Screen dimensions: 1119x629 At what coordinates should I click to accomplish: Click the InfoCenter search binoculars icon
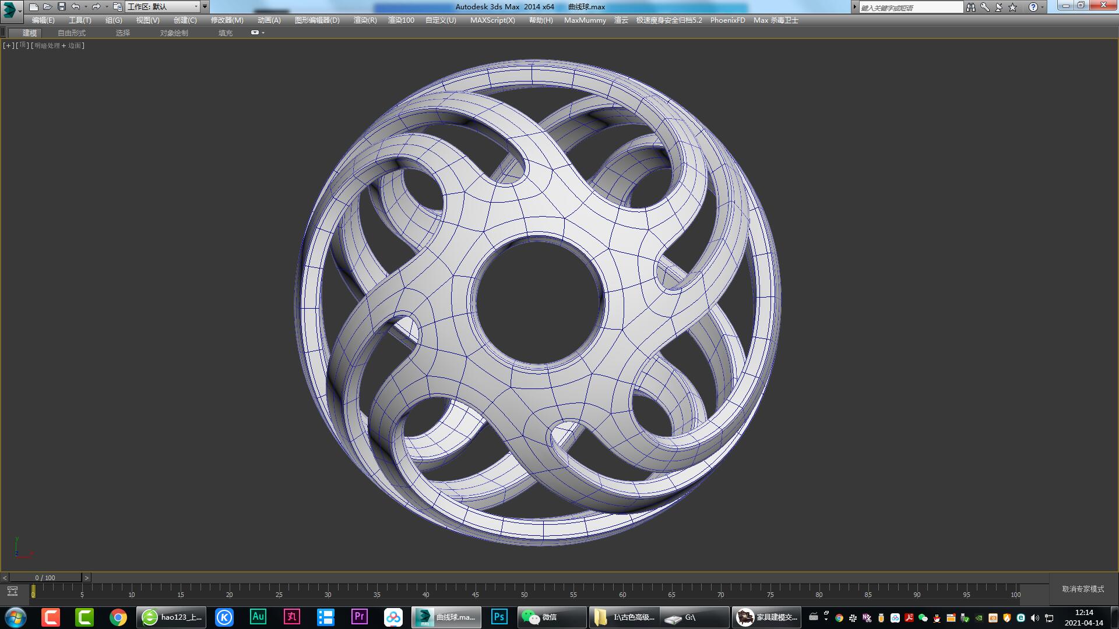click(972, 7)
